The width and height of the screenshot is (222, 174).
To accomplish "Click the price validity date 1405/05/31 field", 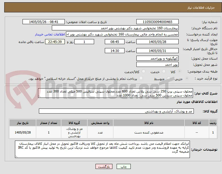I will click(157, 51).
